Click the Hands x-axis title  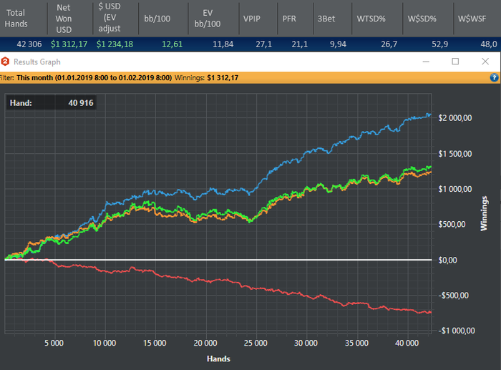(218, 359)
